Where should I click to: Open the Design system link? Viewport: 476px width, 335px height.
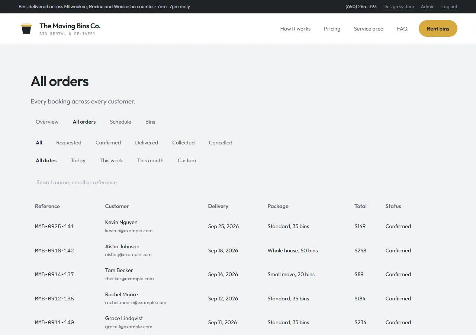point(399,7)
